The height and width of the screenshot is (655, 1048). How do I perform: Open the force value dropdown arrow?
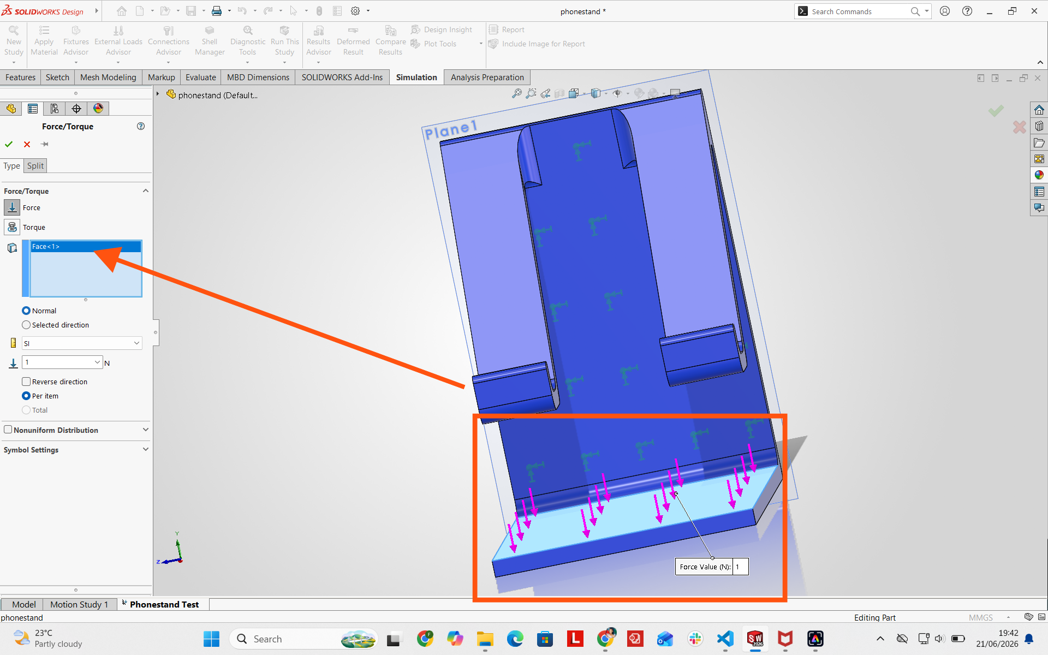97,362
